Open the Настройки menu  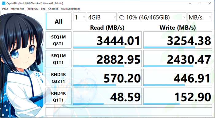point(17,9)
